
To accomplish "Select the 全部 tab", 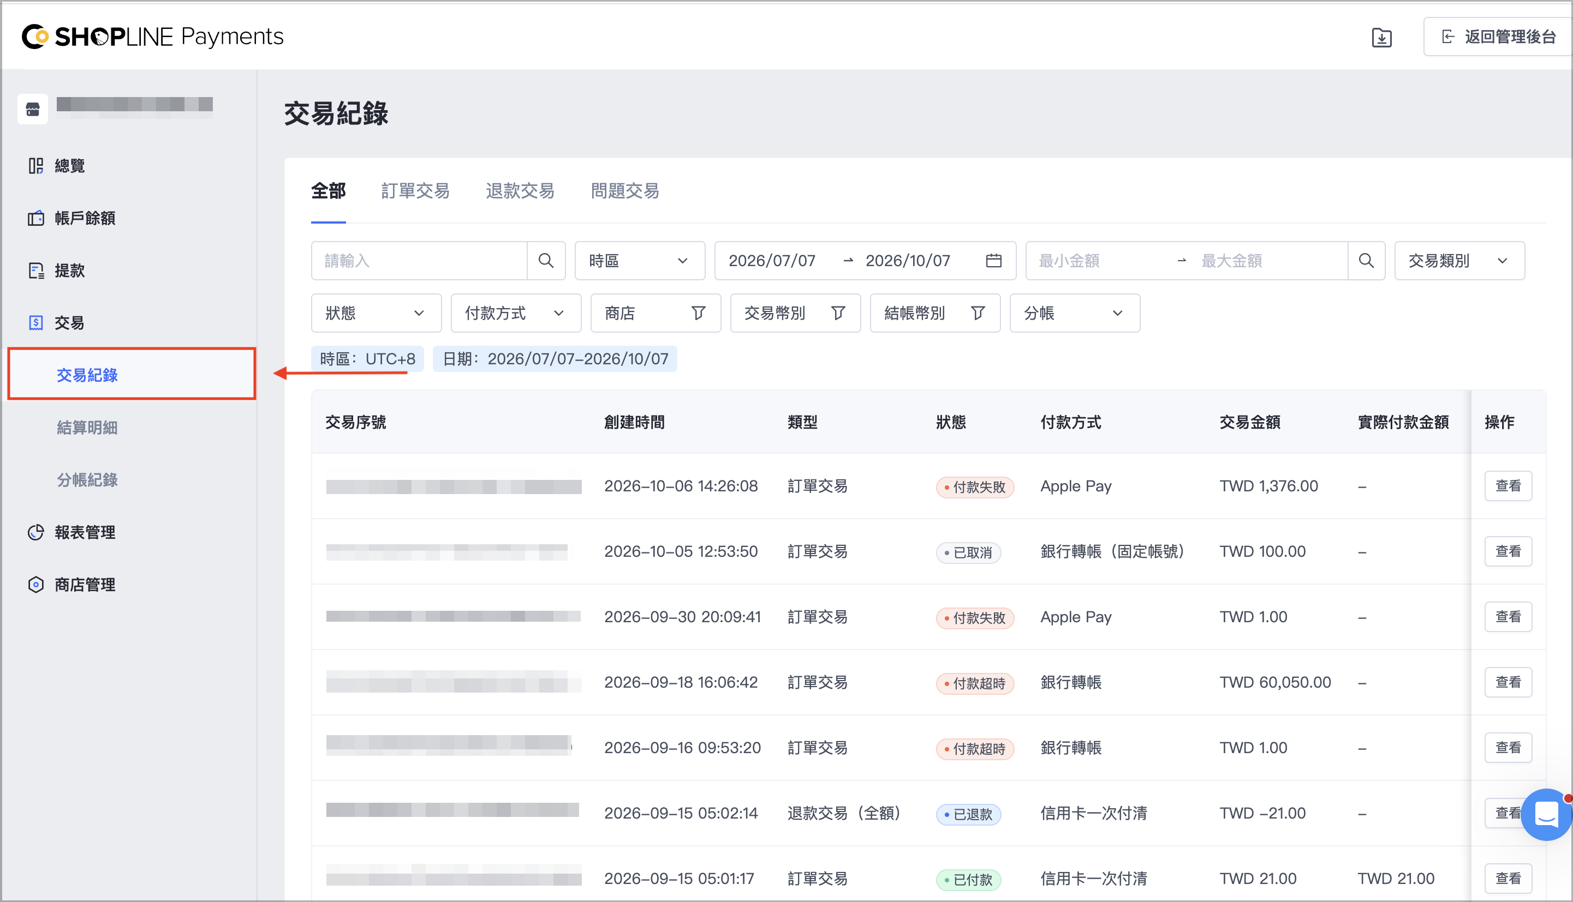I will pyautogui.click(x=328, y=191).
